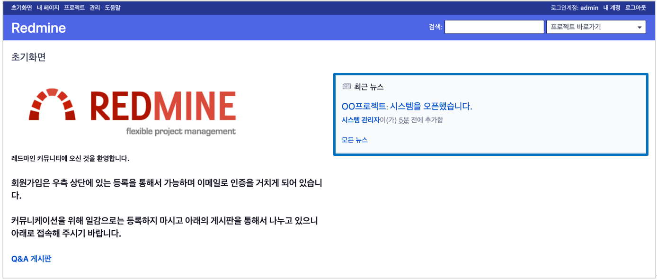
Task: Open news 시스템을 오픈했습니다
Action: tap(431, 106)
